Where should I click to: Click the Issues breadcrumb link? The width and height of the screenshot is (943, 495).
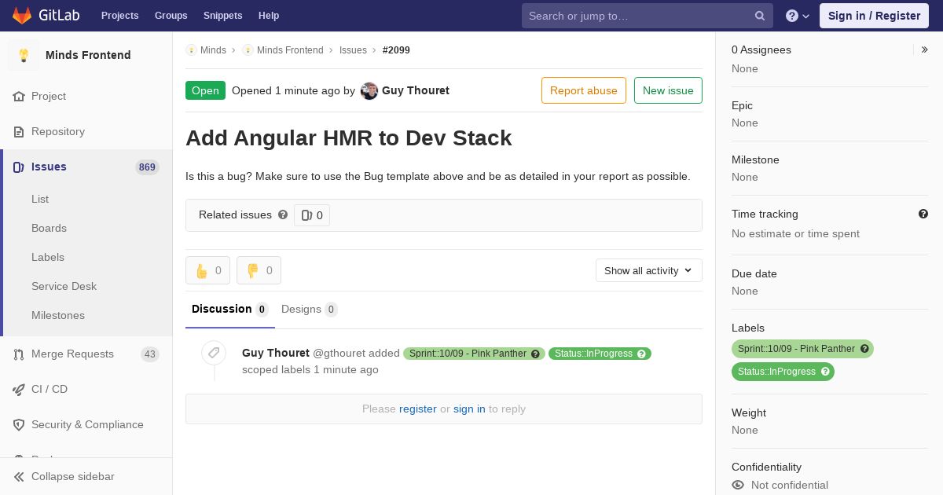click(x=353, y=50)
